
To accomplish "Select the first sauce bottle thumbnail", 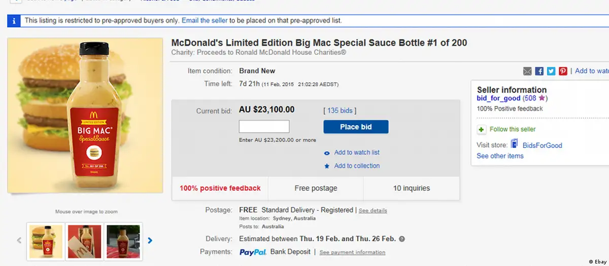I will pyautogui.click(x=46, y=241).
